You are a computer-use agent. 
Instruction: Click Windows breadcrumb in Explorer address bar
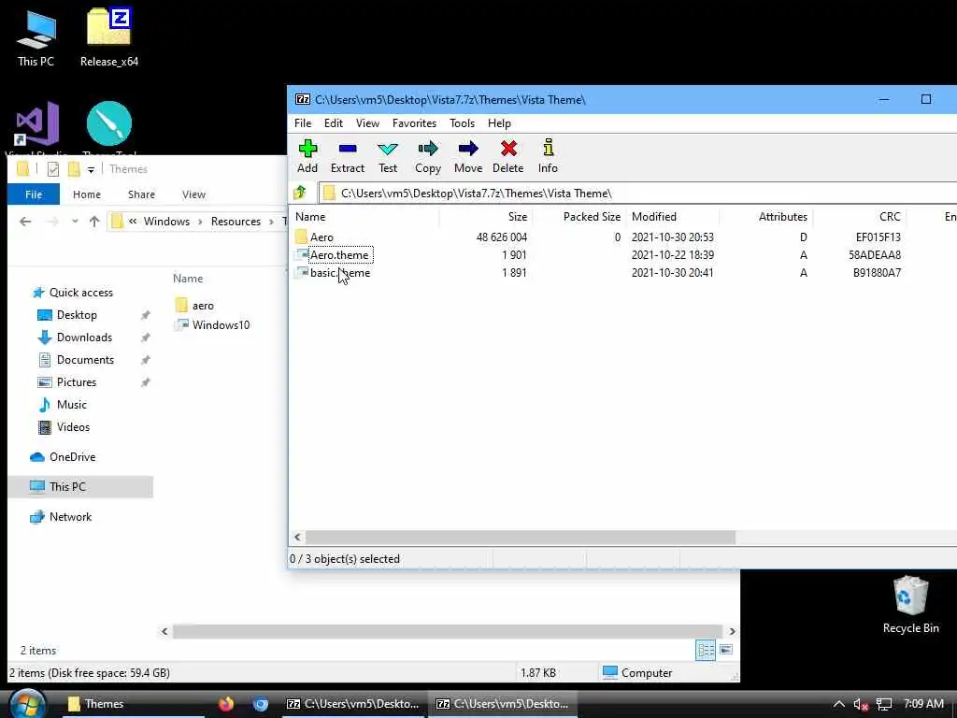point(166,221)
